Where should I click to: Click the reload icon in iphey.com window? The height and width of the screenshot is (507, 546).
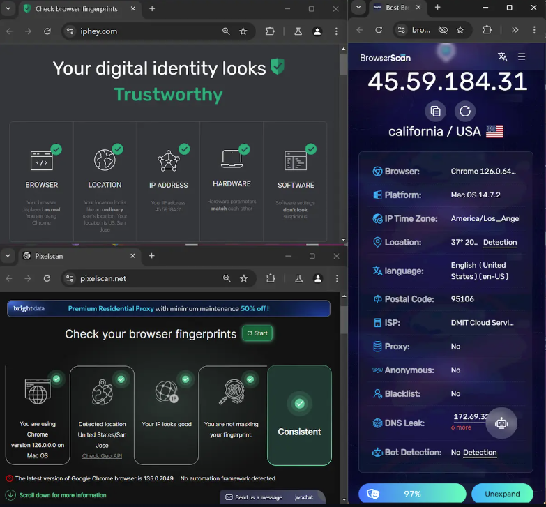(x=47, y=31)
